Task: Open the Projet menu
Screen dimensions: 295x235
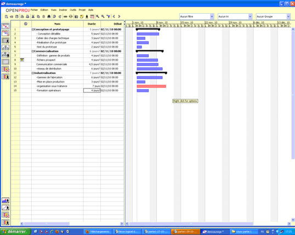Action: pyautogui.click(x=82, y=10)
